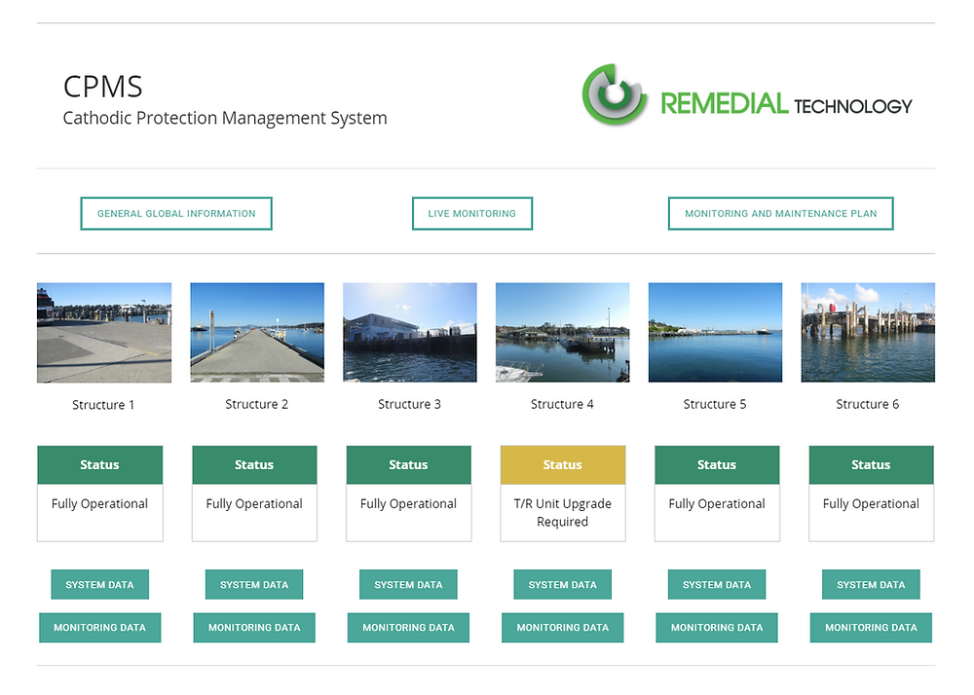Open the Monitoring and Maintenance Plan

(x=780, y=213)
